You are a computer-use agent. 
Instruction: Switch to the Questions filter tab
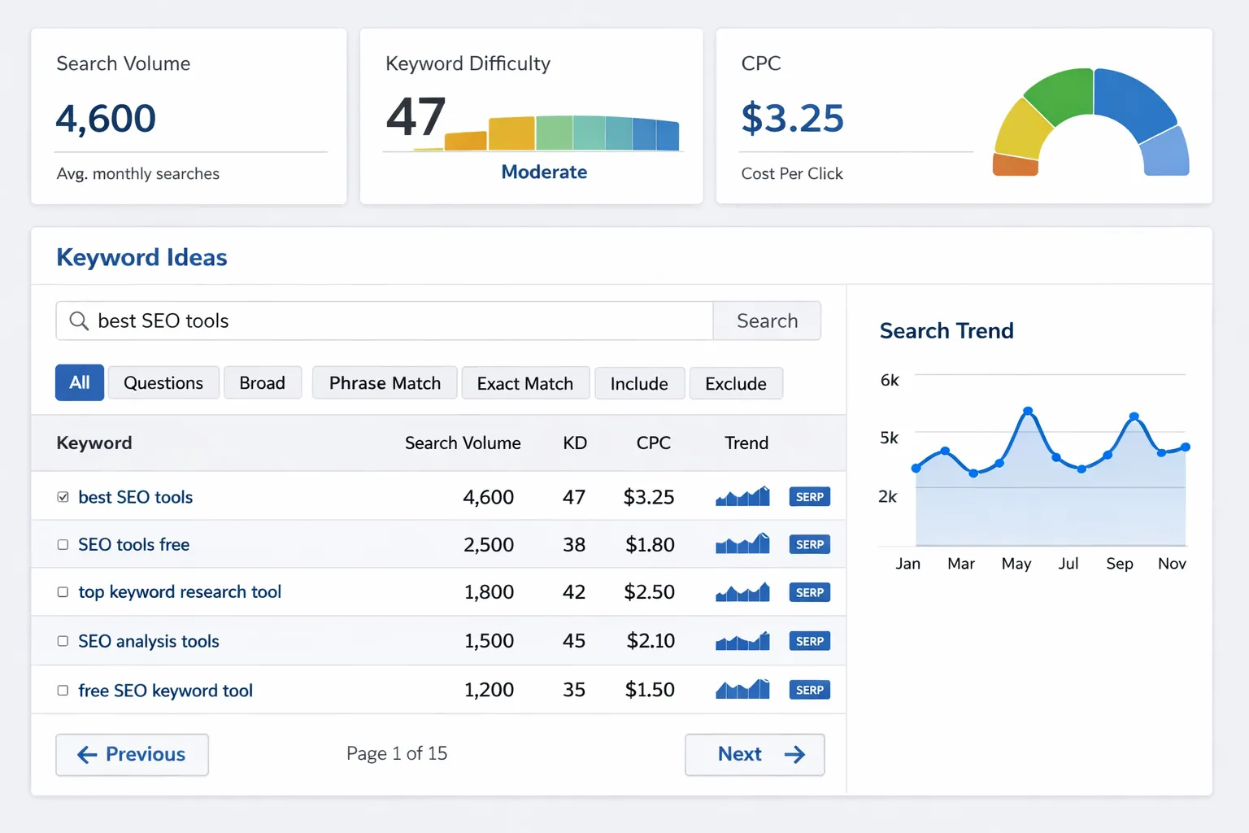(x=163, y=382)
